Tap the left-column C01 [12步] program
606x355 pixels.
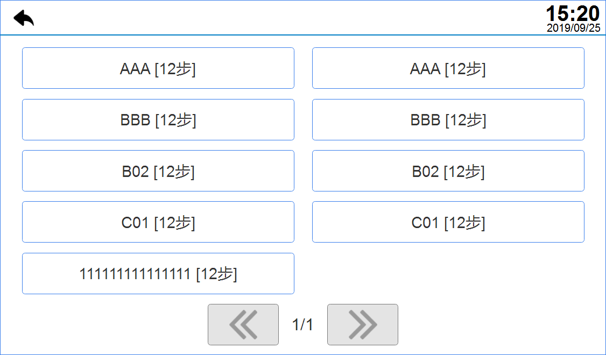point(158,222)
